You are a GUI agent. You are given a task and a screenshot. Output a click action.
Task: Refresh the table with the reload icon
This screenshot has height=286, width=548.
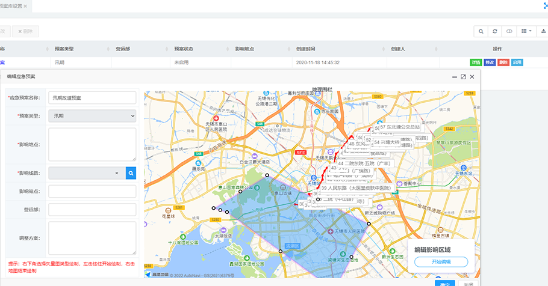pos(495,31)
